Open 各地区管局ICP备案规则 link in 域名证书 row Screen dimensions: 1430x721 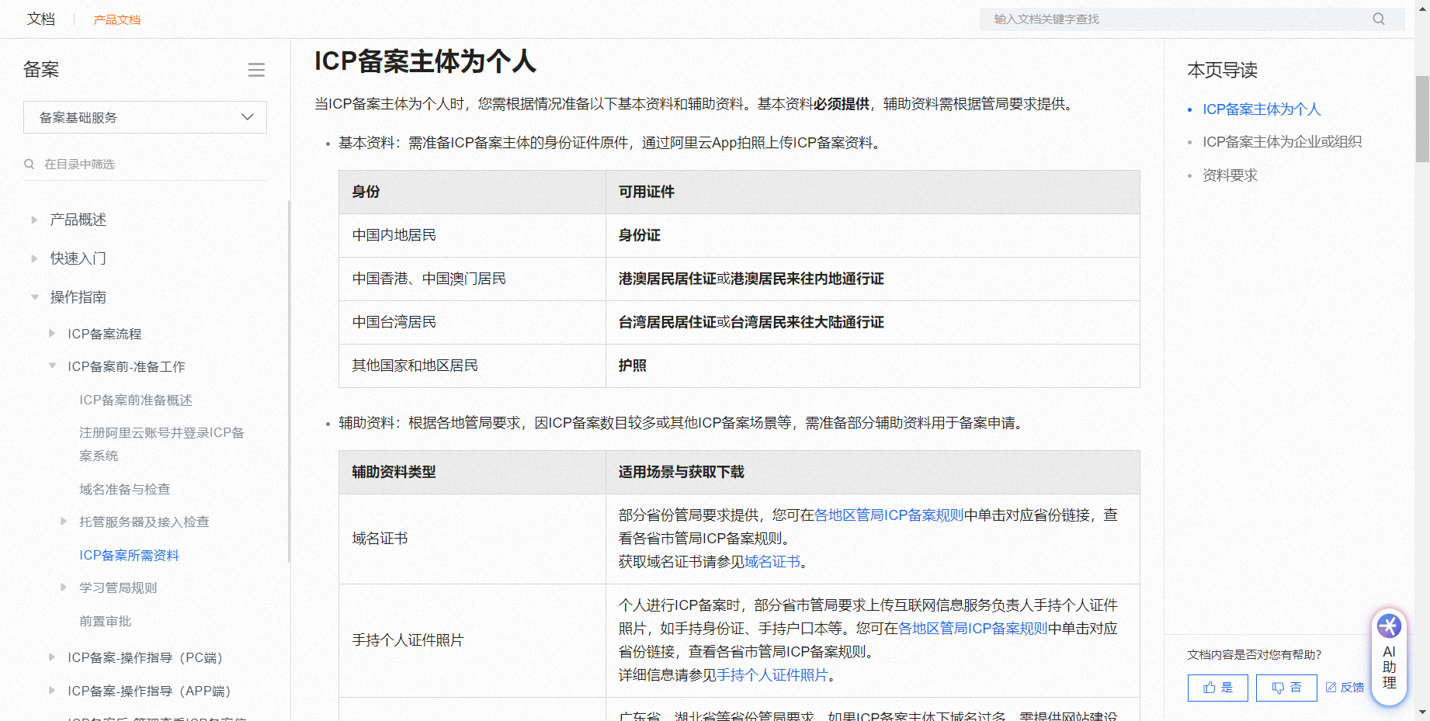pyautogui.click(x=889, y=515)
